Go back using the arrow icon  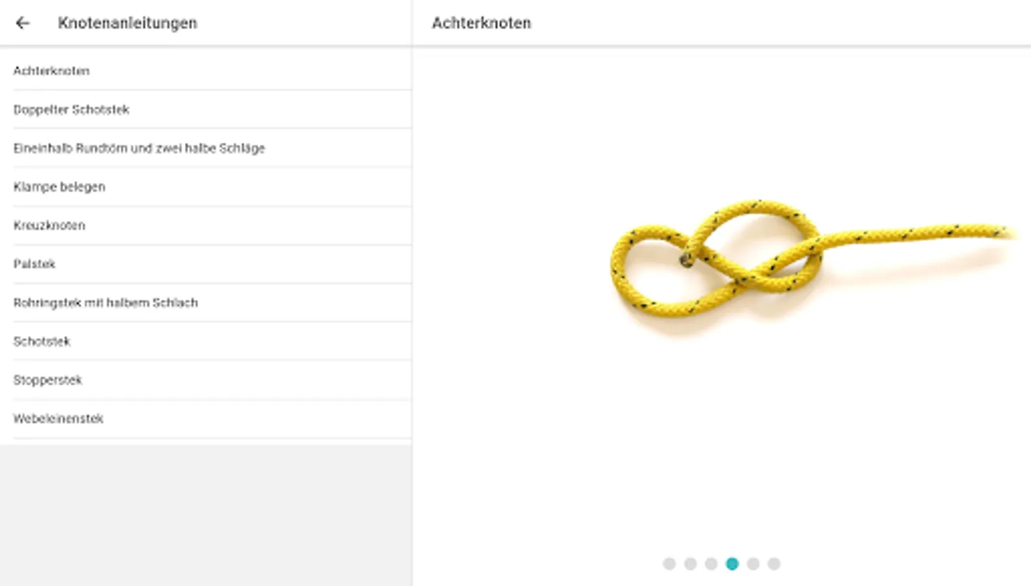click(x=23, y=23)
